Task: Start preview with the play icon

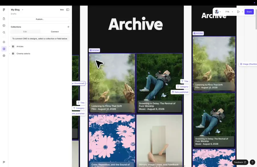Action: [x=238, y=12]
